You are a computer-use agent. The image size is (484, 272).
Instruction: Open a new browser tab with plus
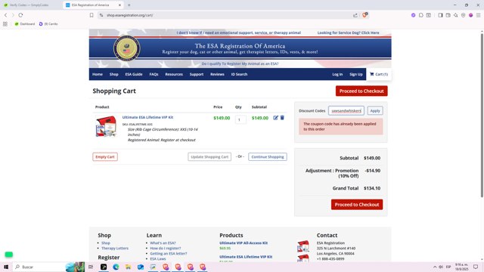tap(129, 5)
